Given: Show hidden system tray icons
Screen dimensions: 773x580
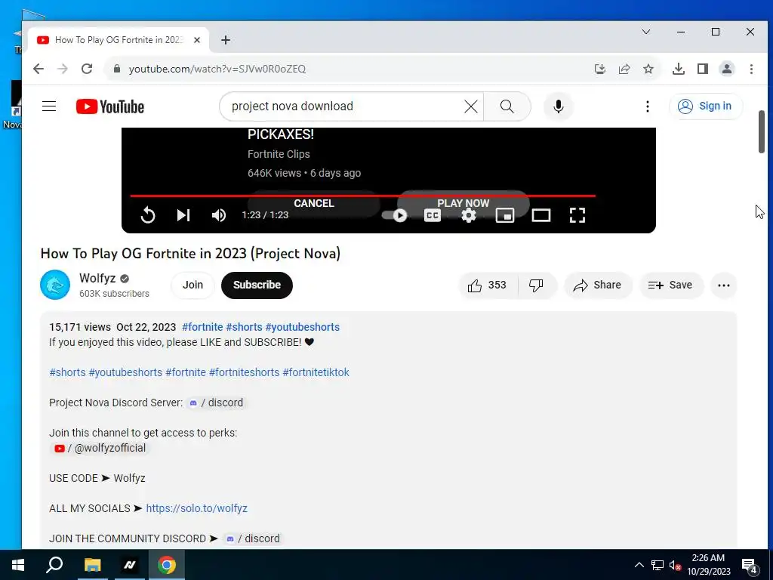Looking at the screenshot, I should coord(639,565).
